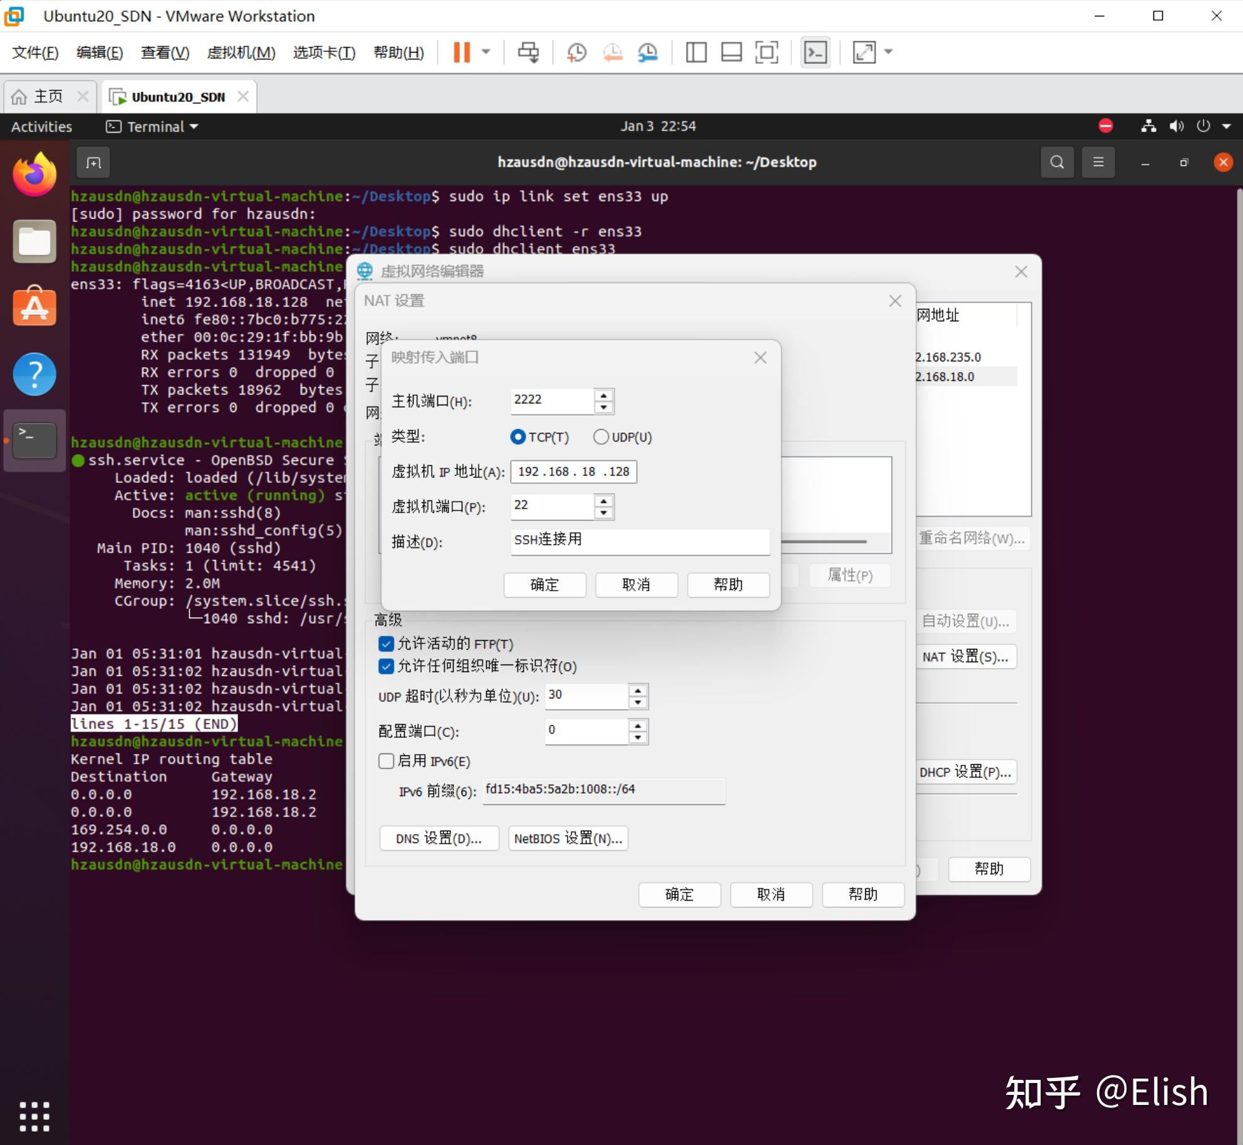
Task: Launch Firefox from the Ubuntu dock
Action: (x=34, y=174)
